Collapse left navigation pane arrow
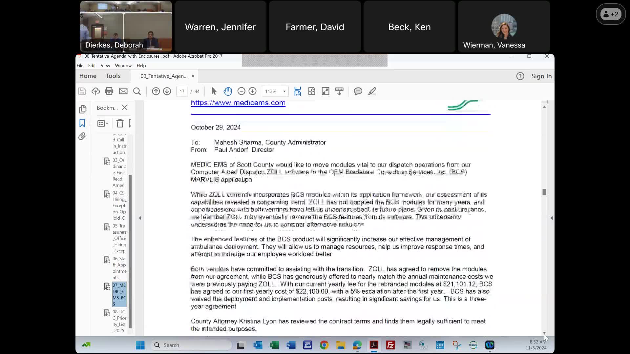The image size is (630, 354). [140, 218]
